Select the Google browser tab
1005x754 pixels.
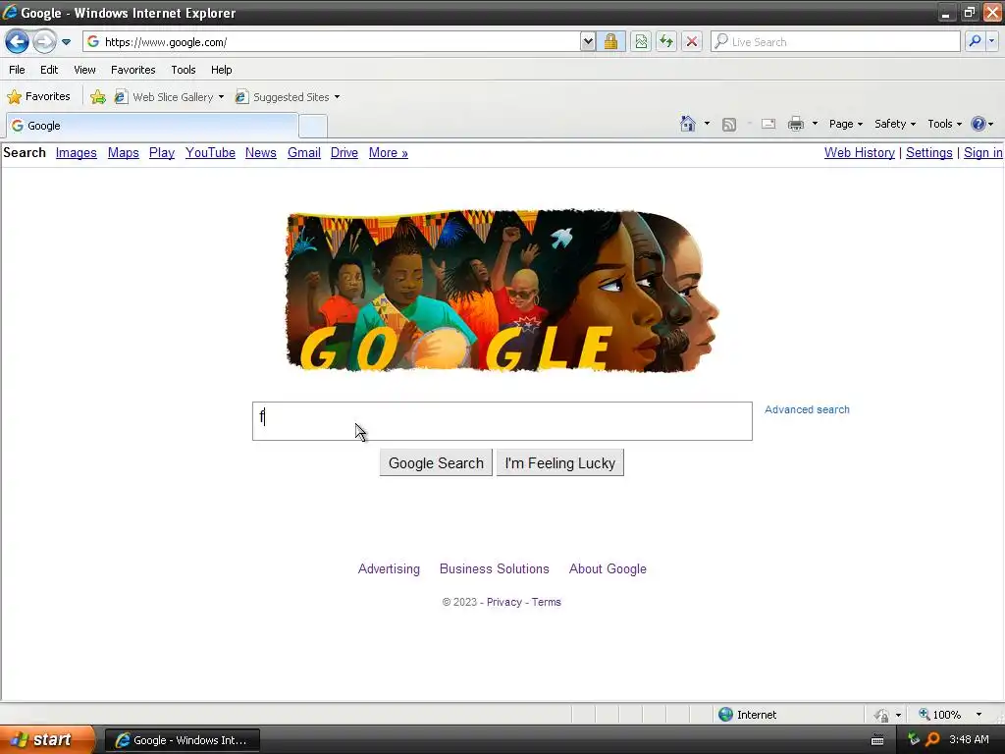tap(152, 126)
